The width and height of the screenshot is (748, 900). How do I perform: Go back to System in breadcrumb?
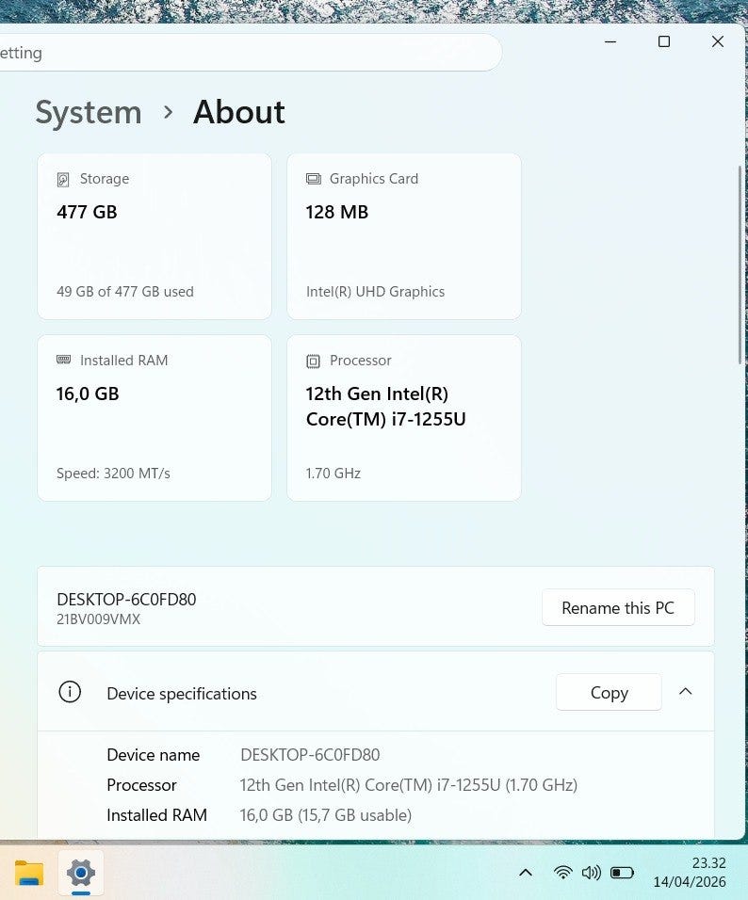pyautogui.click(x=89, y=112)
